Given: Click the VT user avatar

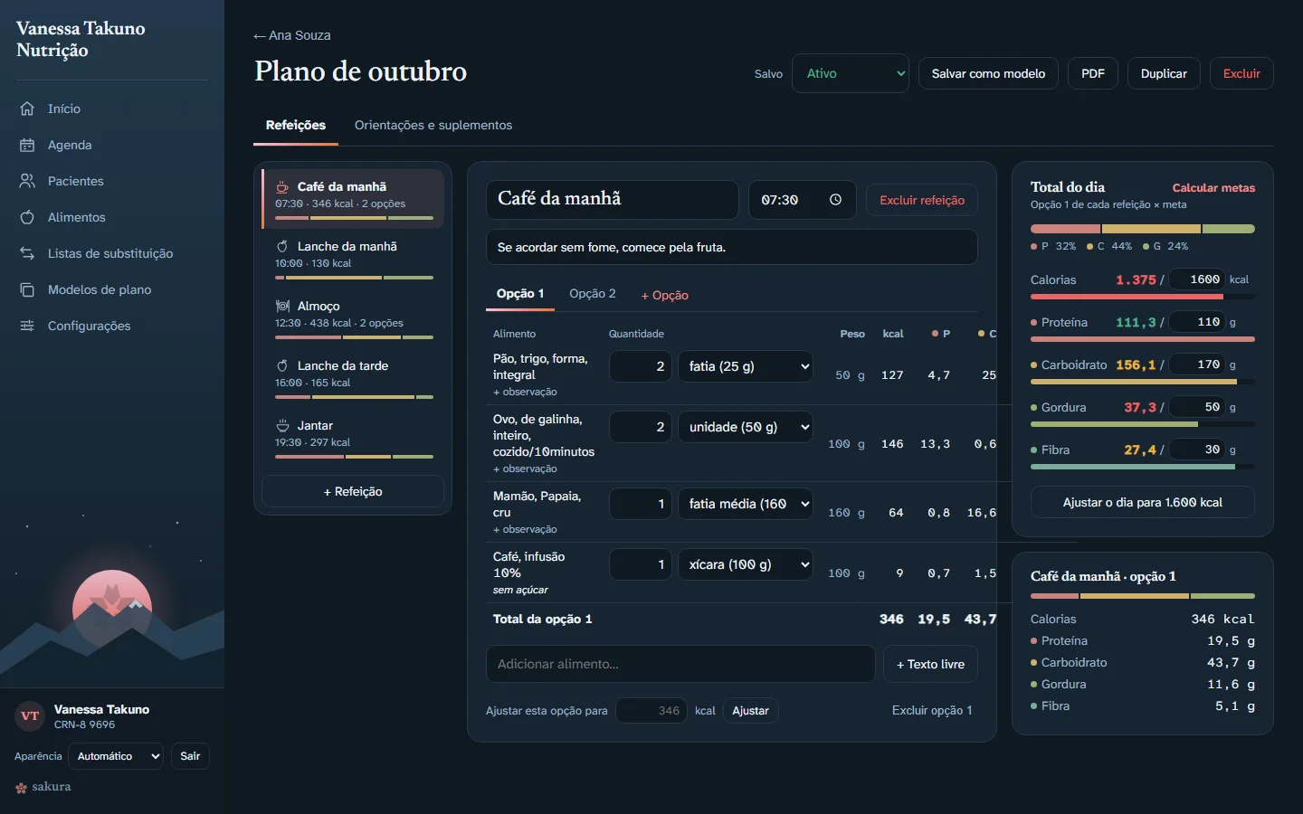Looking at the screenshot, I should (30, 716).
